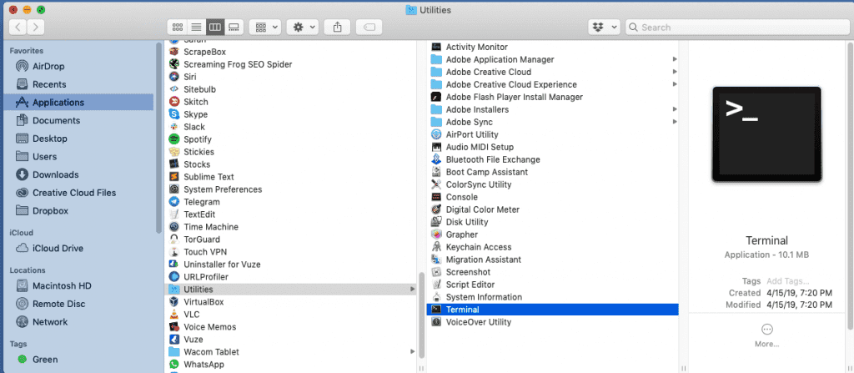Select the VLC cone icon
Image resolution: width=854 pixels, height=373 pixels.
174,314
